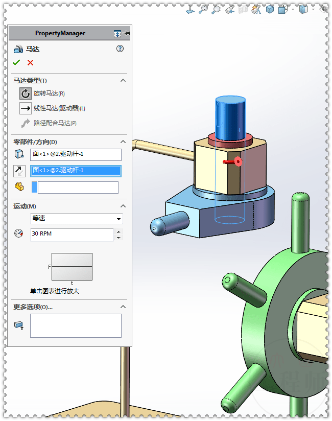Click the Motor feature icon beside 马达

click(18, 50)
